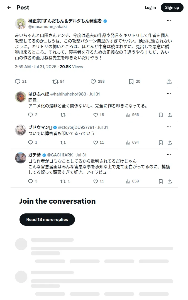The image size is (188, 300).
Task: Click the Sign up button
Action: click(172, 8)
